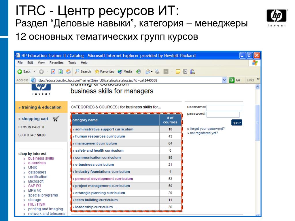The width and height of the screenshot is (295, 221).
Task: Open safety and health curriculum category
Action: [99, 150]
